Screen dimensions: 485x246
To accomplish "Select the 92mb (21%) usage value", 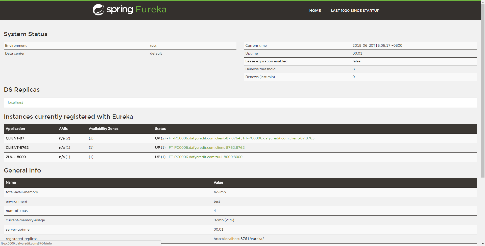I will [224, 220].
